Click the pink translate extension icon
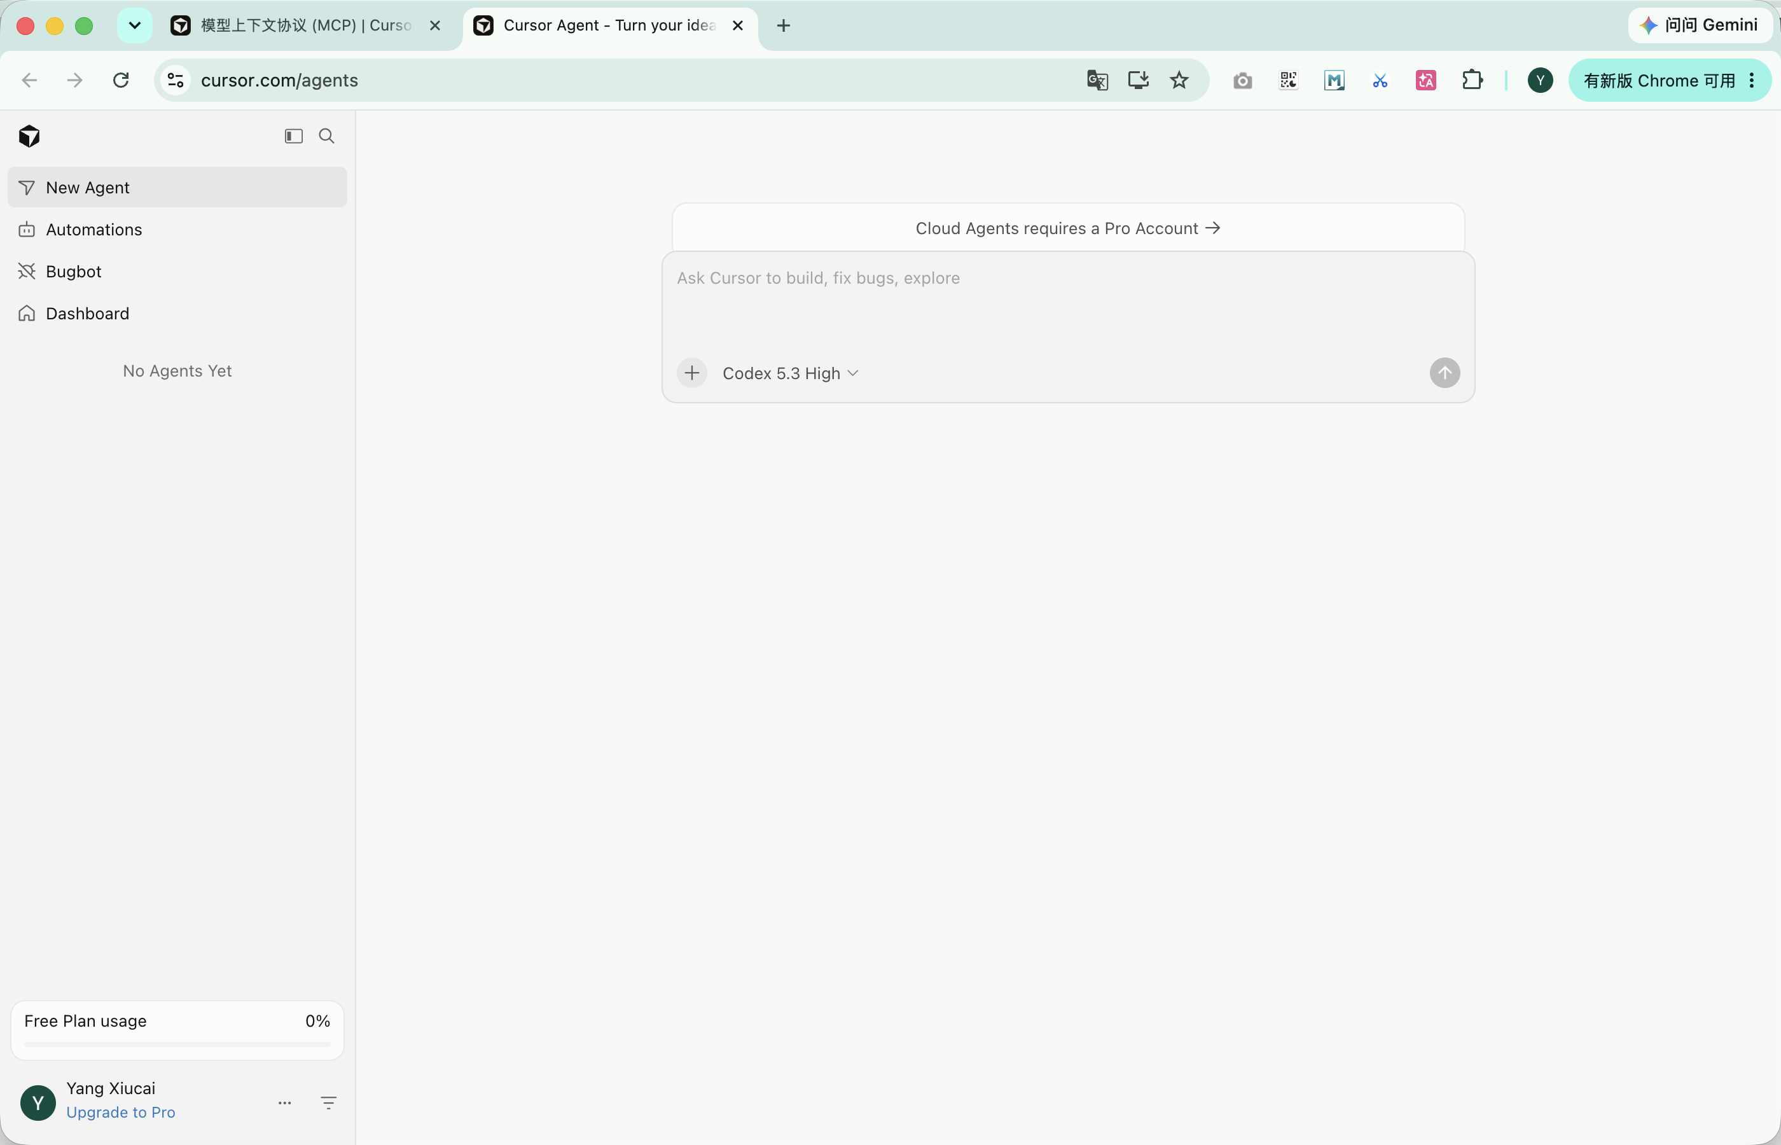 pos(1425,80)
